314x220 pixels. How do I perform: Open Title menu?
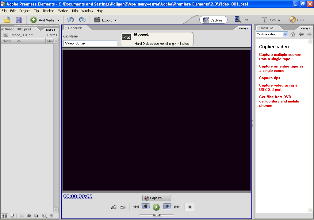coord(75,11)
